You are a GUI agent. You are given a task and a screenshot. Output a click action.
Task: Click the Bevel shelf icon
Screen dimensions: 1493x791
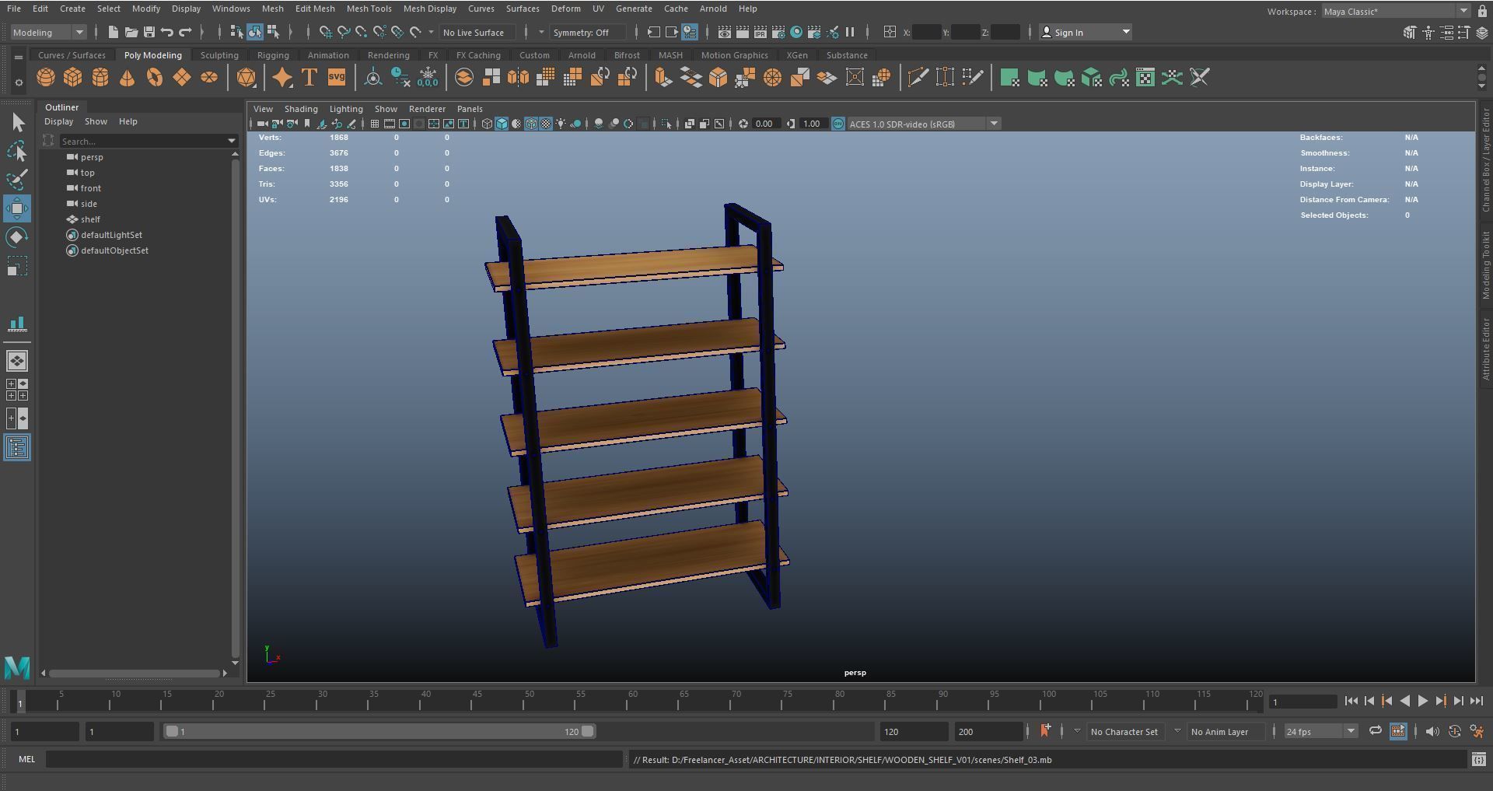click(718, 77)
